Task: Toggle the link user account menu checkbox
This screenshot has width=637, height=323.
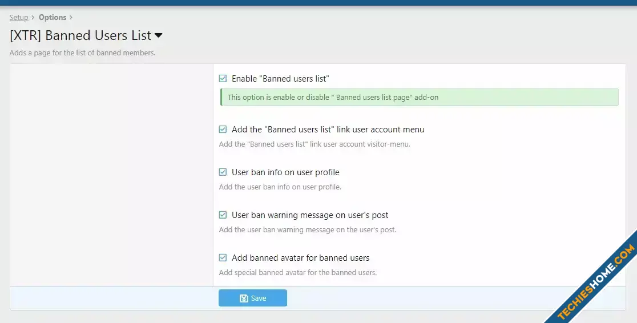Action: point(223,130)
